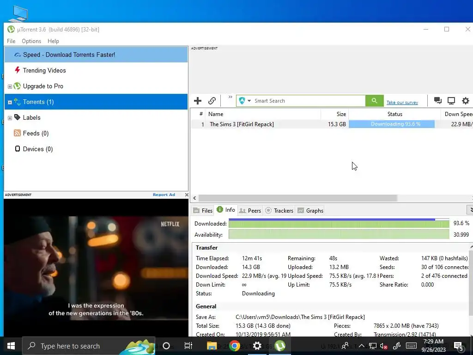Click the Type here to search box
The height and width of the screenshot is (355, 473).
tap(89, 346)
